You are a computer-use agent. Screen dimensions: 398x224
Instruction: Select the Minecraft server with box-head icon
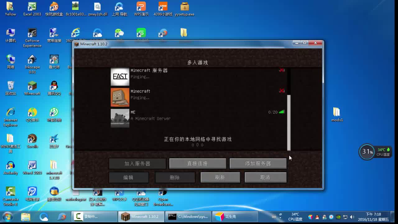pyautogui.click(x=120, y=97)
